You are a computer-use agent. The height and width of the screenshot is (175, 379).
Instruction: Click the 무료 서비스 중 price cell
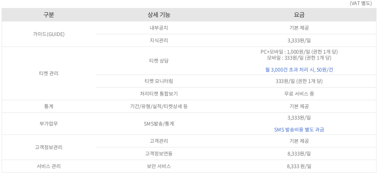pos(299,94)
